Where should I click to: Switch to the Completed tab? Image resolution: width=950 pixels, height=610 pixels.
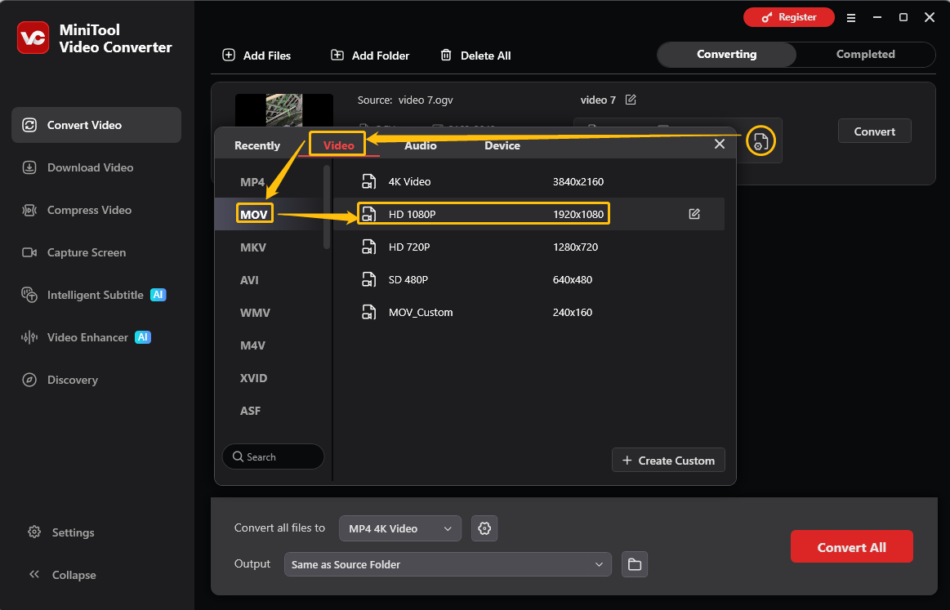click(865, 54)
